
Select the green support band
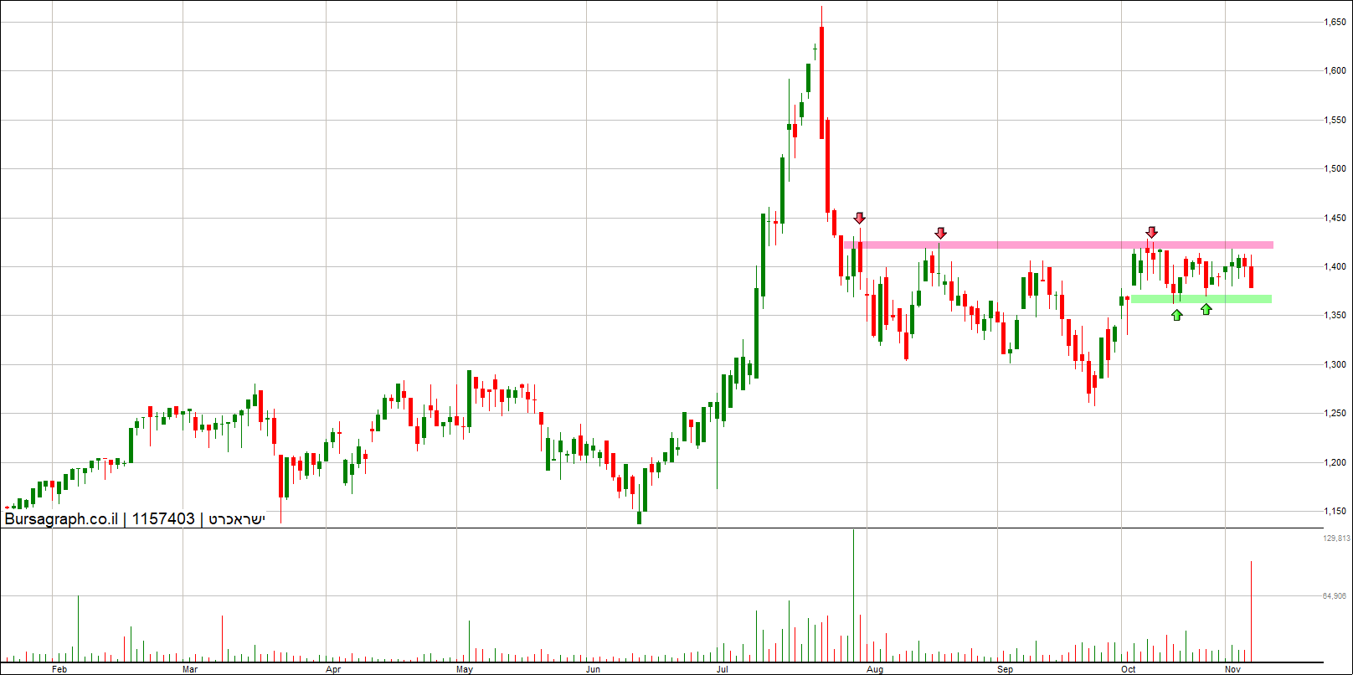[x=1201, y=299]
